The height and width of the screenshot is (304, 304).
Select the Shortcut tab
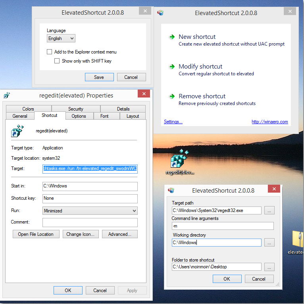pos(50,115)
